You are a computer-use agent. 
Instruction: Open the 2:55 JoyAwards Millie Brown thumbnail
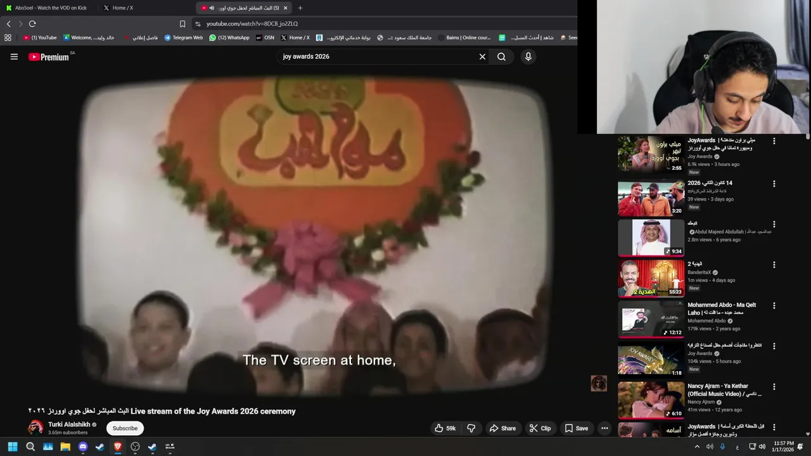click(651, 153)
